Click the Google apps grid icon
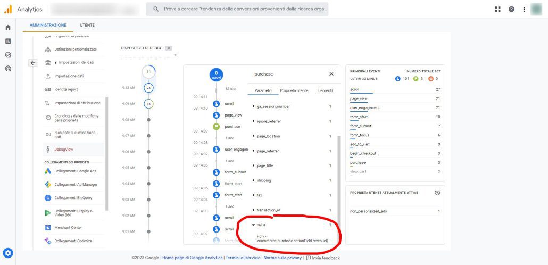This screenshot has width=548, height=265. 498,9
